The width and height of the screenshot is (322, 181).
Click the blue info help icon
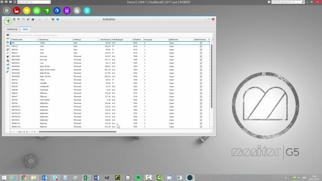click(x=58, y=19)
